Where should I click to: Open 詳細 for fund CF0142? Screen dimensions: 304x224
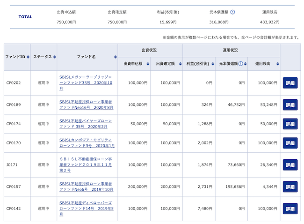coord(290,209)
